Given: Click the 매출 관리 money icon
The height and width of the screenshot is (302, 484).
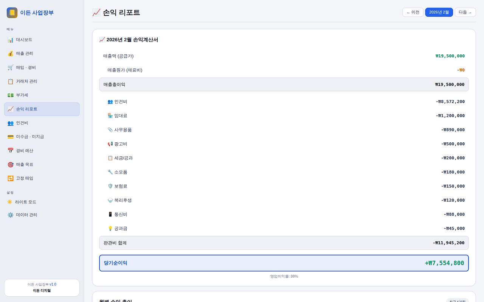Looking at the screenshot, I should 11,53.
